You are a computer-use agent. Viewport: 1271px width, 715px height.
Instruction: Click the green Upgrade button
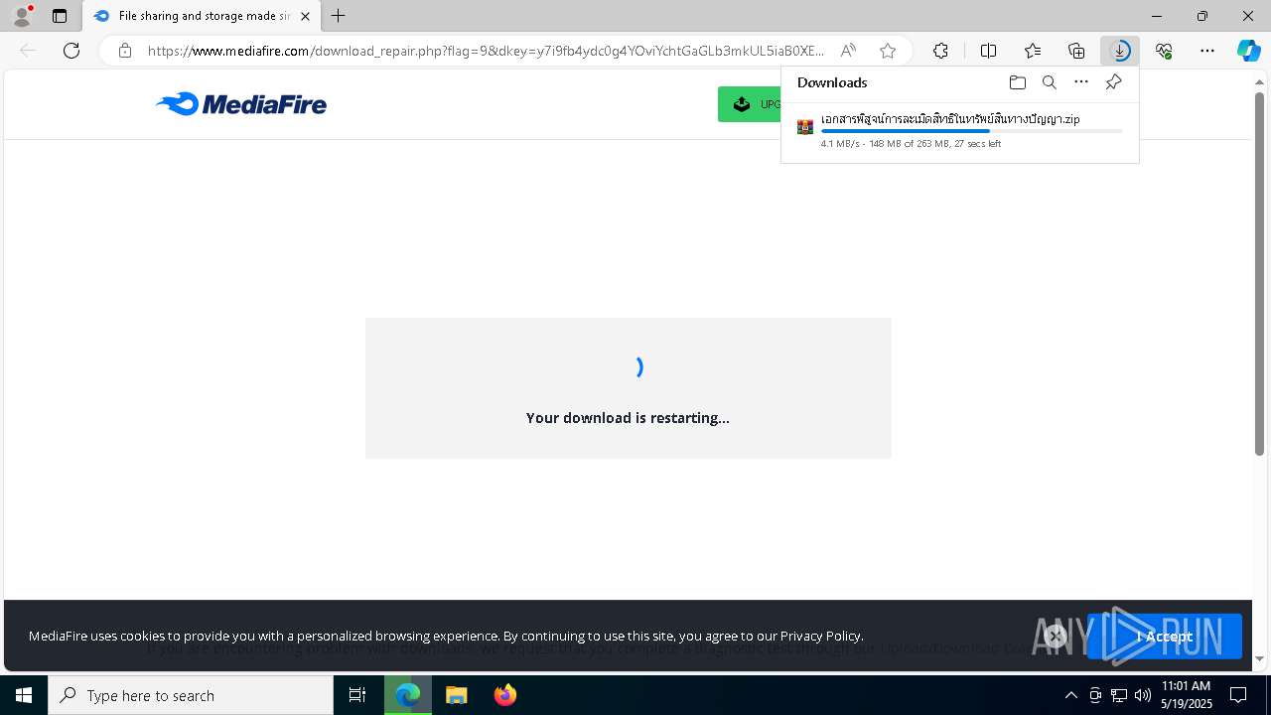pyautogui.click(x=750, y=104)
